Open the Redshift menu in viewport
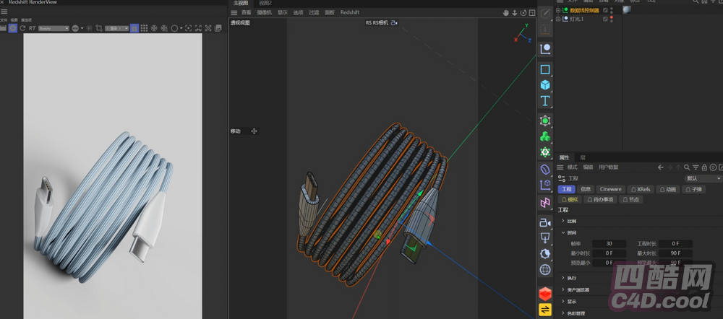Screen dimensions: 723x319 coord(349,12)
